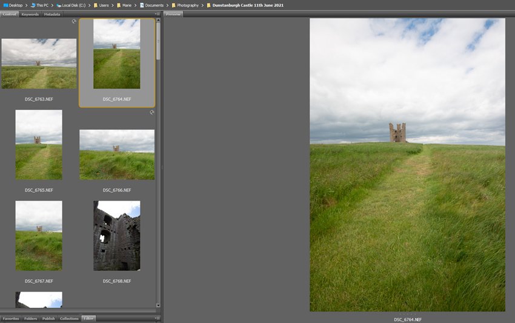Image resolution: width=515 pixels, height=323 pixels.
Task: Click the settings badge on DSC_6766.NEF thumbnail
Action: (x=151, y=112)
